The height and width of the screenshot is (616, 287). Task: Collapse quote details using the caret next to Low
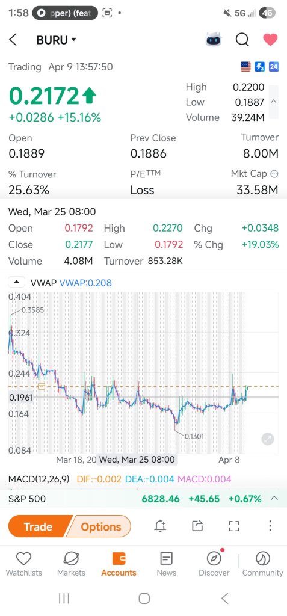coord(274,102)
